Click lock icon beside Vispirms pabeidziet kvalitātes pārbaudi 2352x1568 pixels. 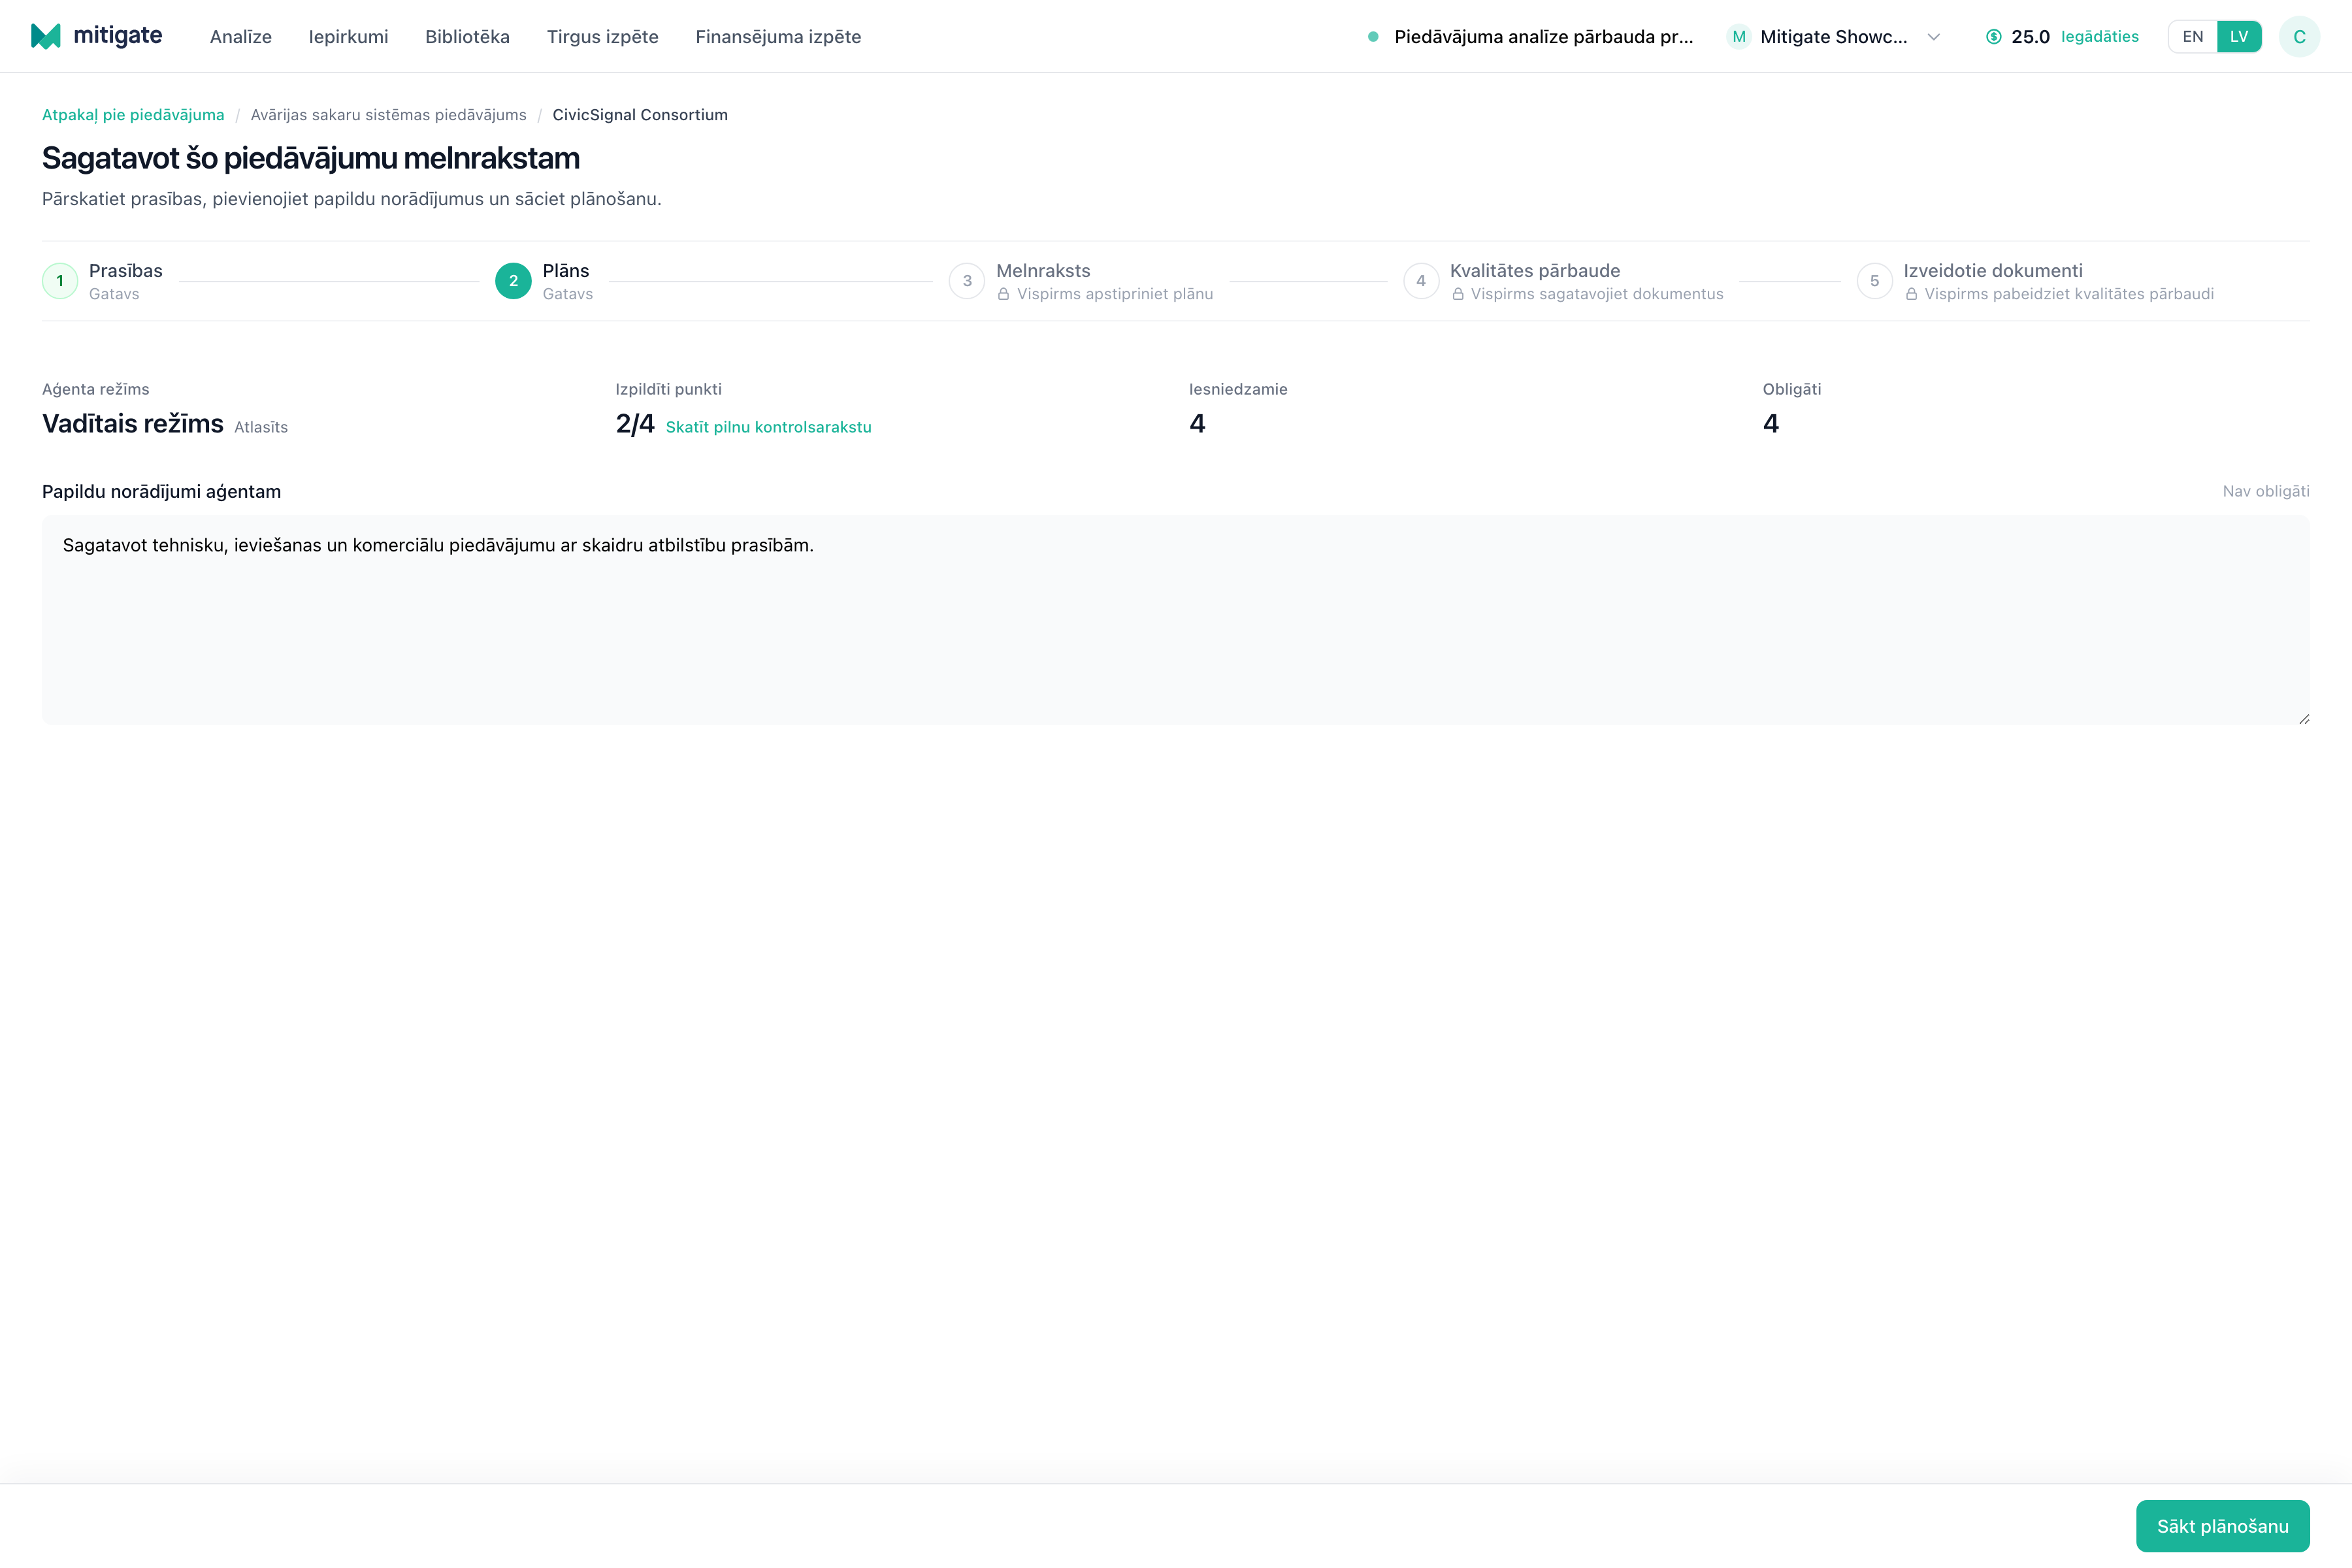pyautogui.click(x=1911, y=294)
